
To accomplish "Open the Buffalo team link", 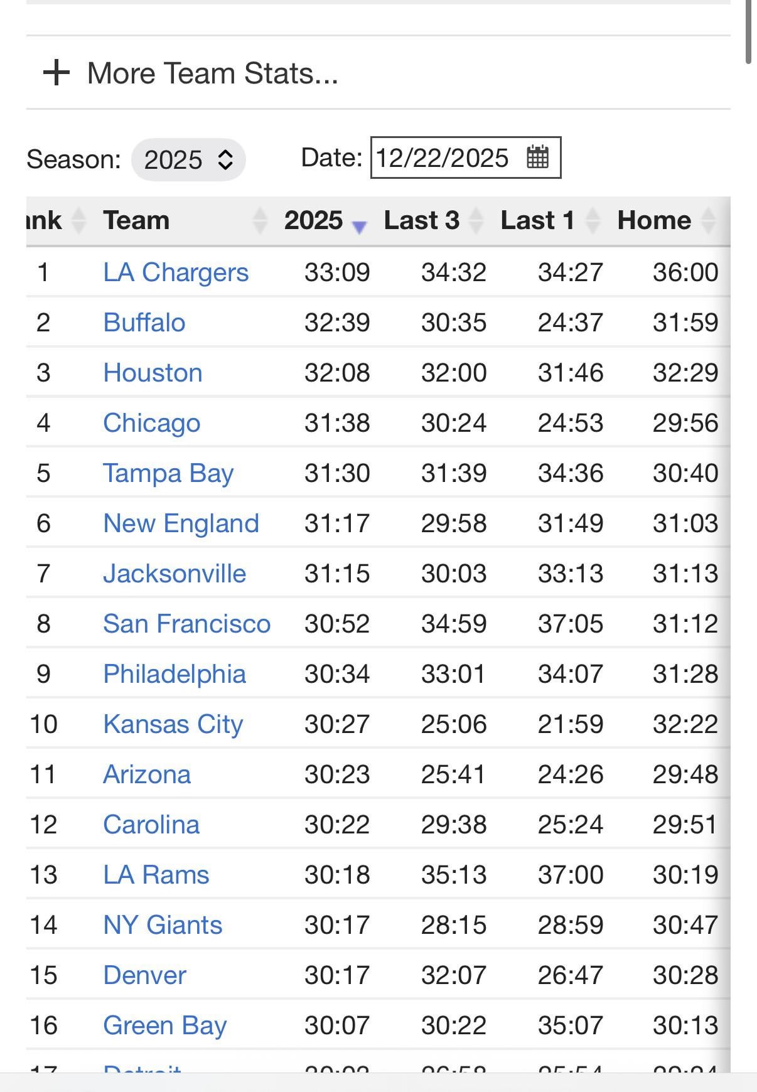I will click(144, 323).
